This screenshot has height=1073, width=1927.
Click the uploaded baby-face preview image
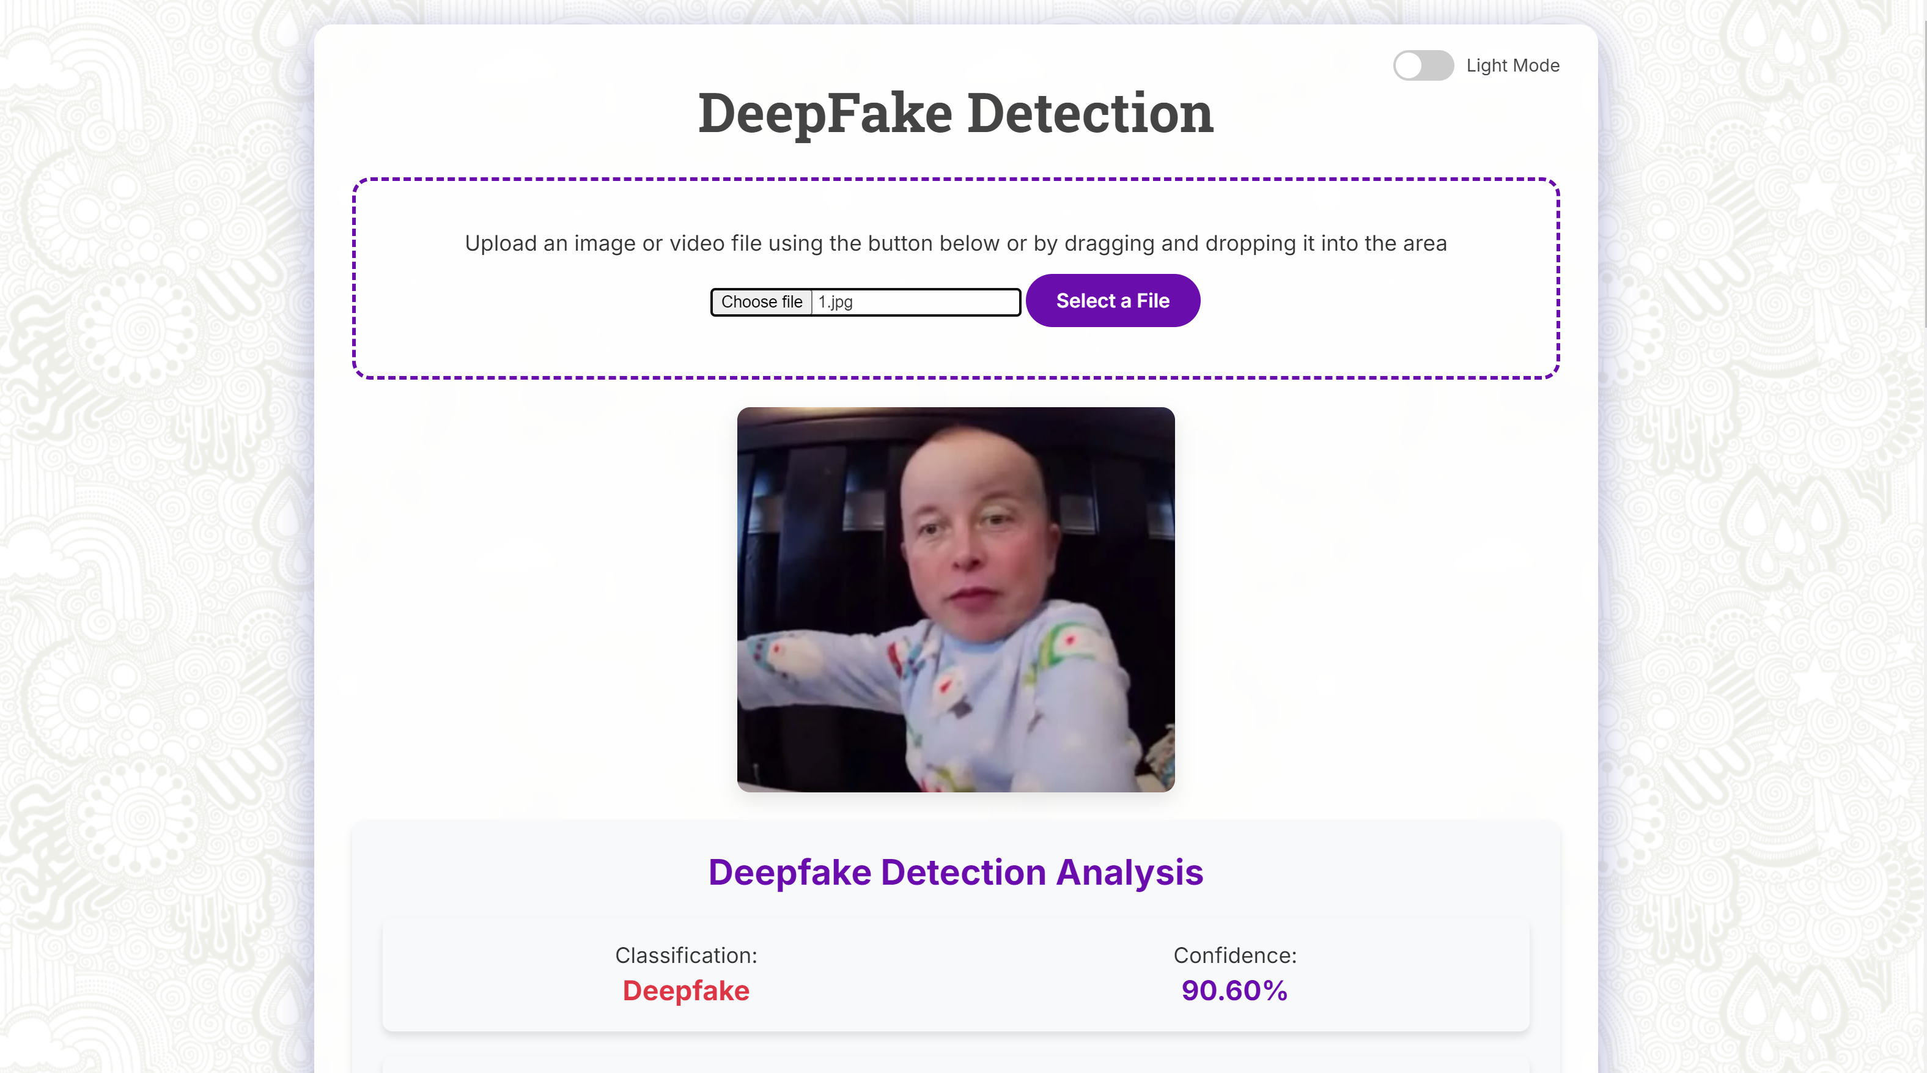(x=956, y=599)
